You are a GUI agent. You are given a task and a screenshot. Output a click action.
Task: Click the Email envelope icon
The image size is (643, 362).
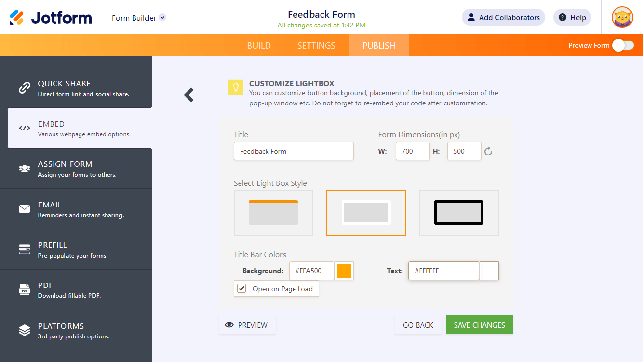tap(25, 209)
